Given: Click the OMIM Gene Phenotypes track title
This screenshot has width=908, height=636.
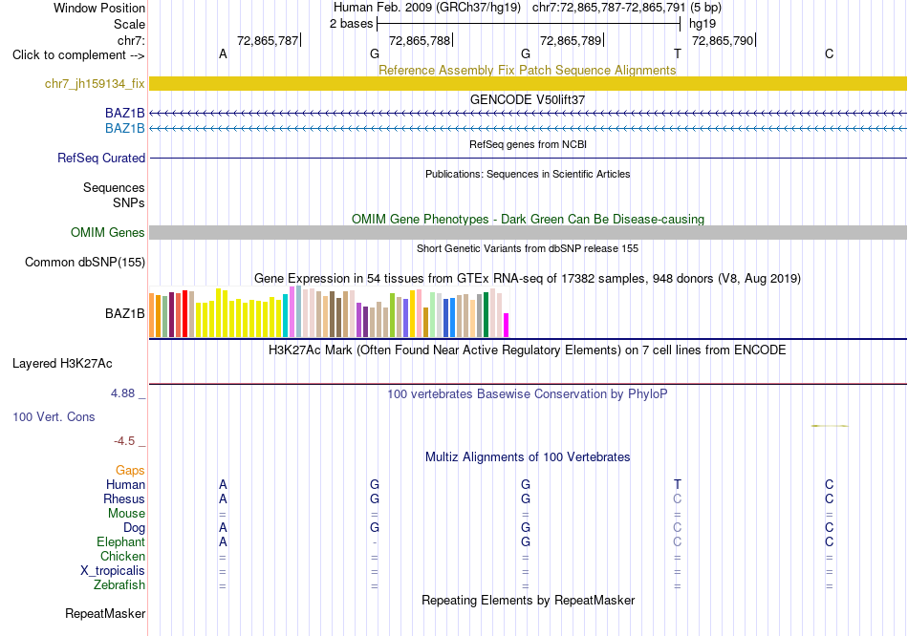Looking at the screenshot, I should point(529,220).
